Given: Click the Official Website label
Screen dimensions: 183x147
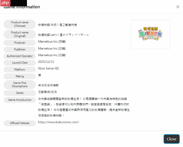Looking at the screenshot, I should [x=20, y=123].
